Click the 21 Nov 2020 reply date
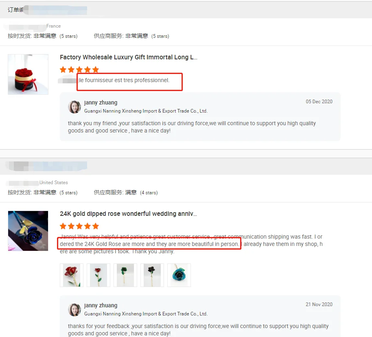372x337 pixels. pos(319,304)
